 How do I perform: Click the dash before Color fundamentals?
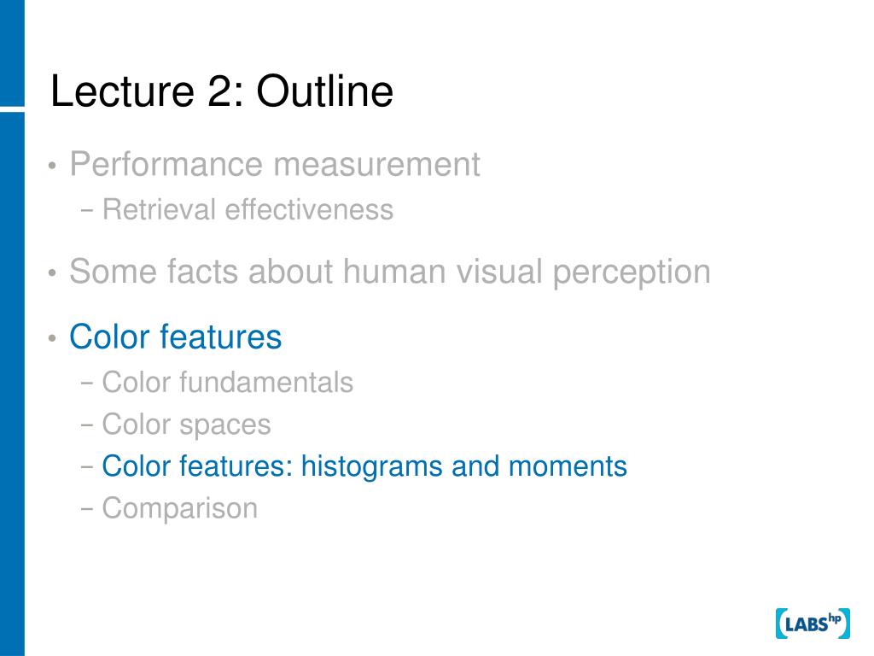click(87, 384)
